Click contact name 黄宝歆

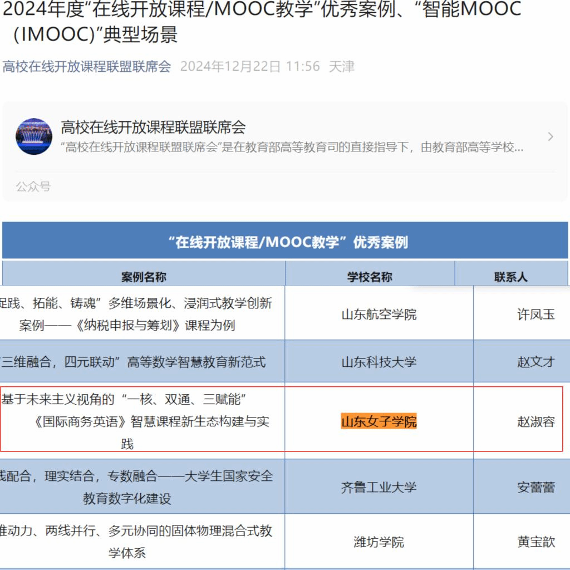[x=535, y=542]
